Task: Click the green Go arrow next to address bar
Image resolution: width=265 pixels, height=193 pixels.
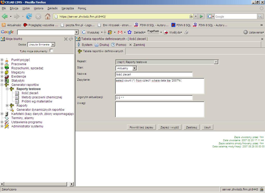Action: (x=201, y=16)
